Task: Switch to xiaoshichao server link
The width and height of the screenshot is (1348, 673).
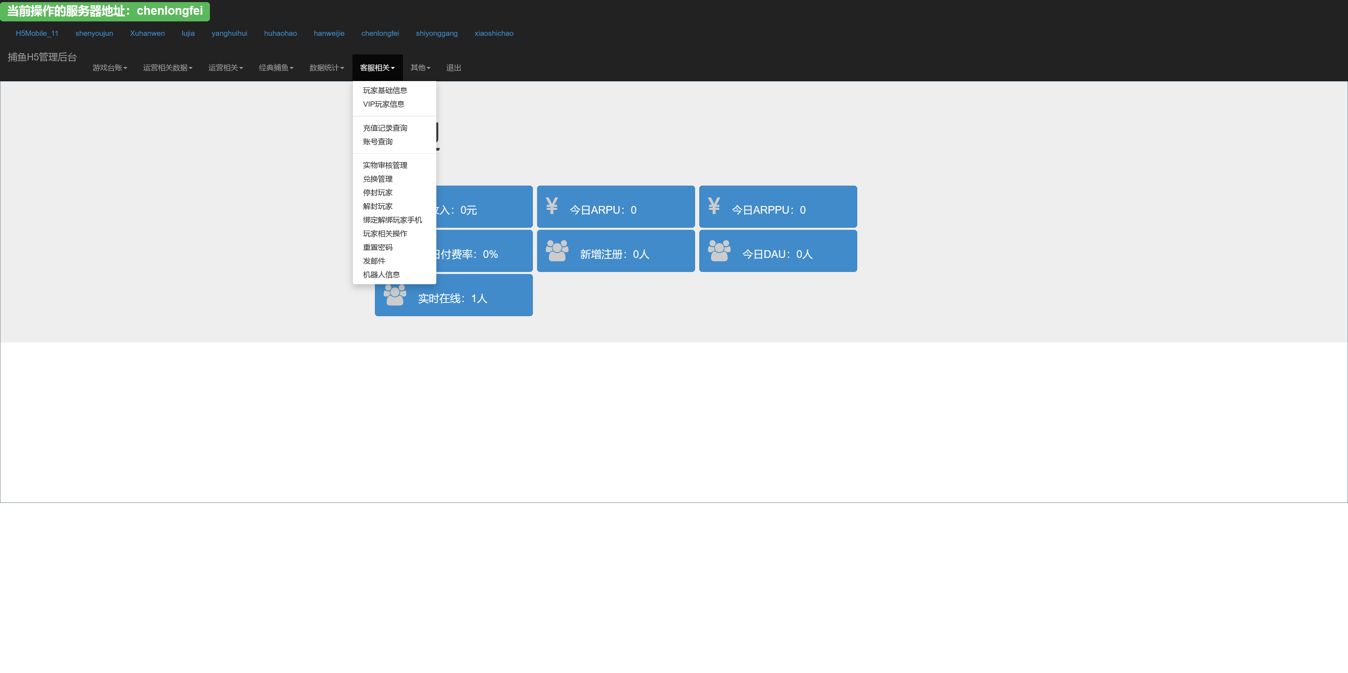Action: tap(494, 33)
